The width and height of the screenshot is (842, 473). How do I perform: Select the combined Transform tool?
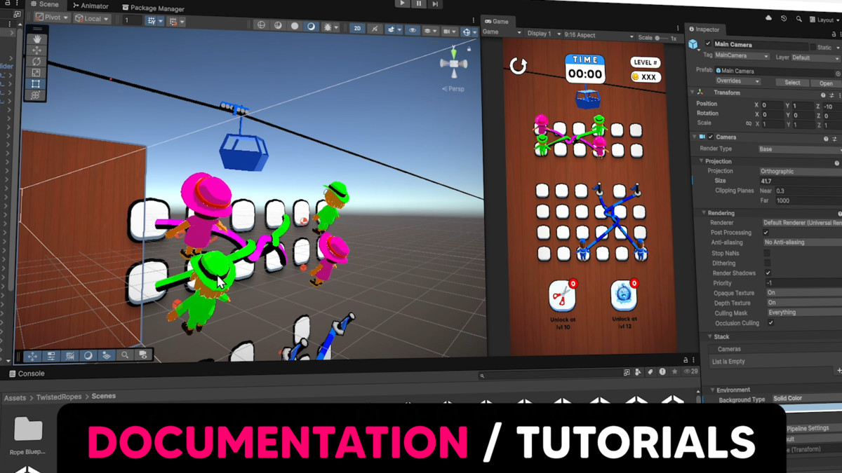[36, 95]
